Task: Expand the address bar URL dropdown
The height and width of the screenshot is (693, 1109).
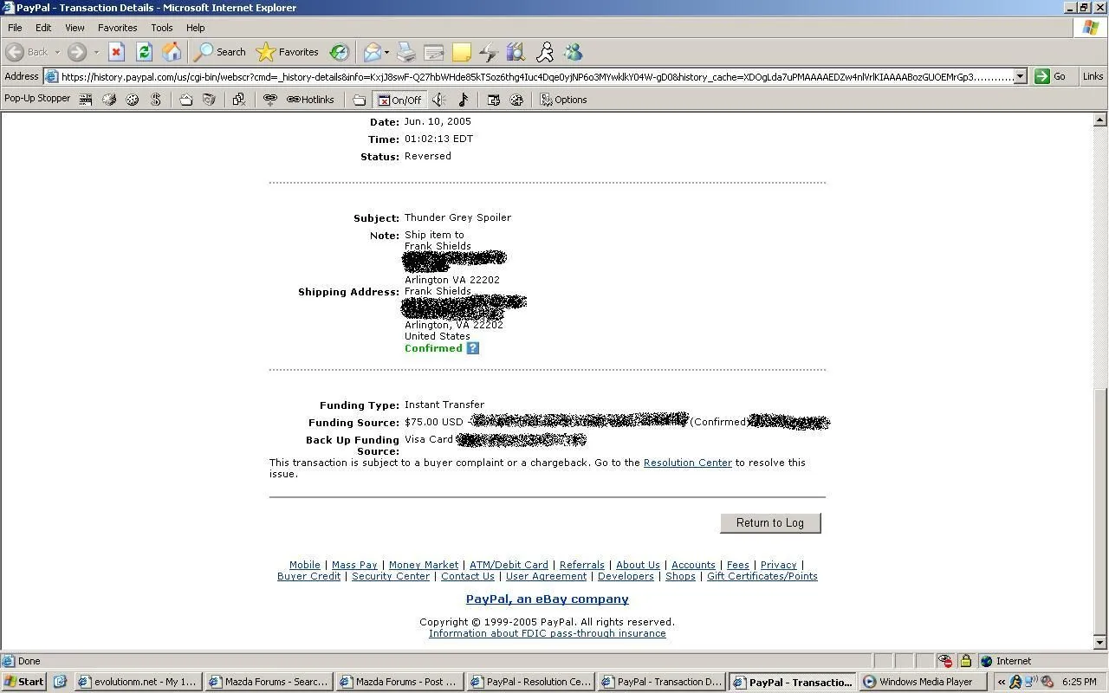Action: point(1020,76)
